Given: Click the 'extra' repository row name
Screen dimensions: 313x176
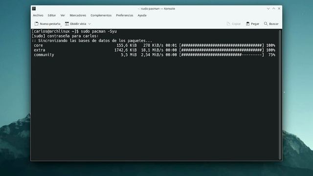Looking at the screenshot, I should click(x=39, y=50).
